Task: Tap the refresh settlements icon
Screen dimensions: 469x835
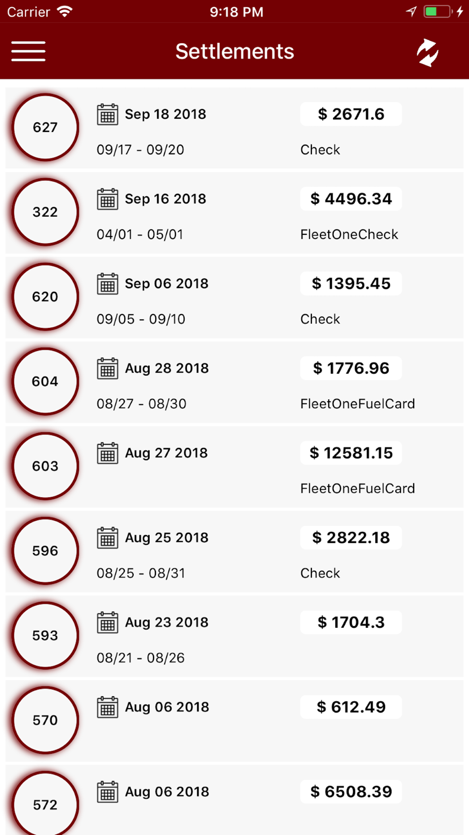Action: tap(427, 52)
